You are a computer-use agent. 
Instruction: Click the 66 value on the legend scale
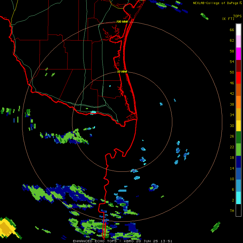[232, 30]
